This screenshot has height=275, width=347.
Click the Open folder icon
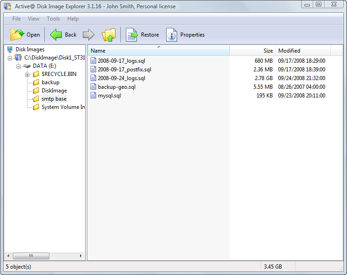click(x=17, y=35)
